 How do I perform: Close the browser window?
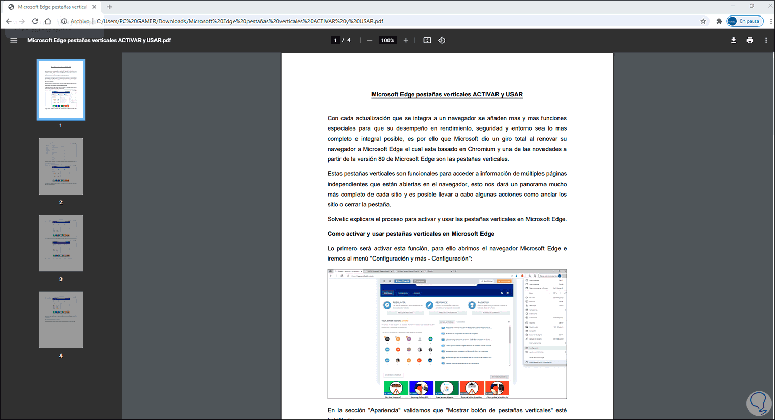coord(769,6)
